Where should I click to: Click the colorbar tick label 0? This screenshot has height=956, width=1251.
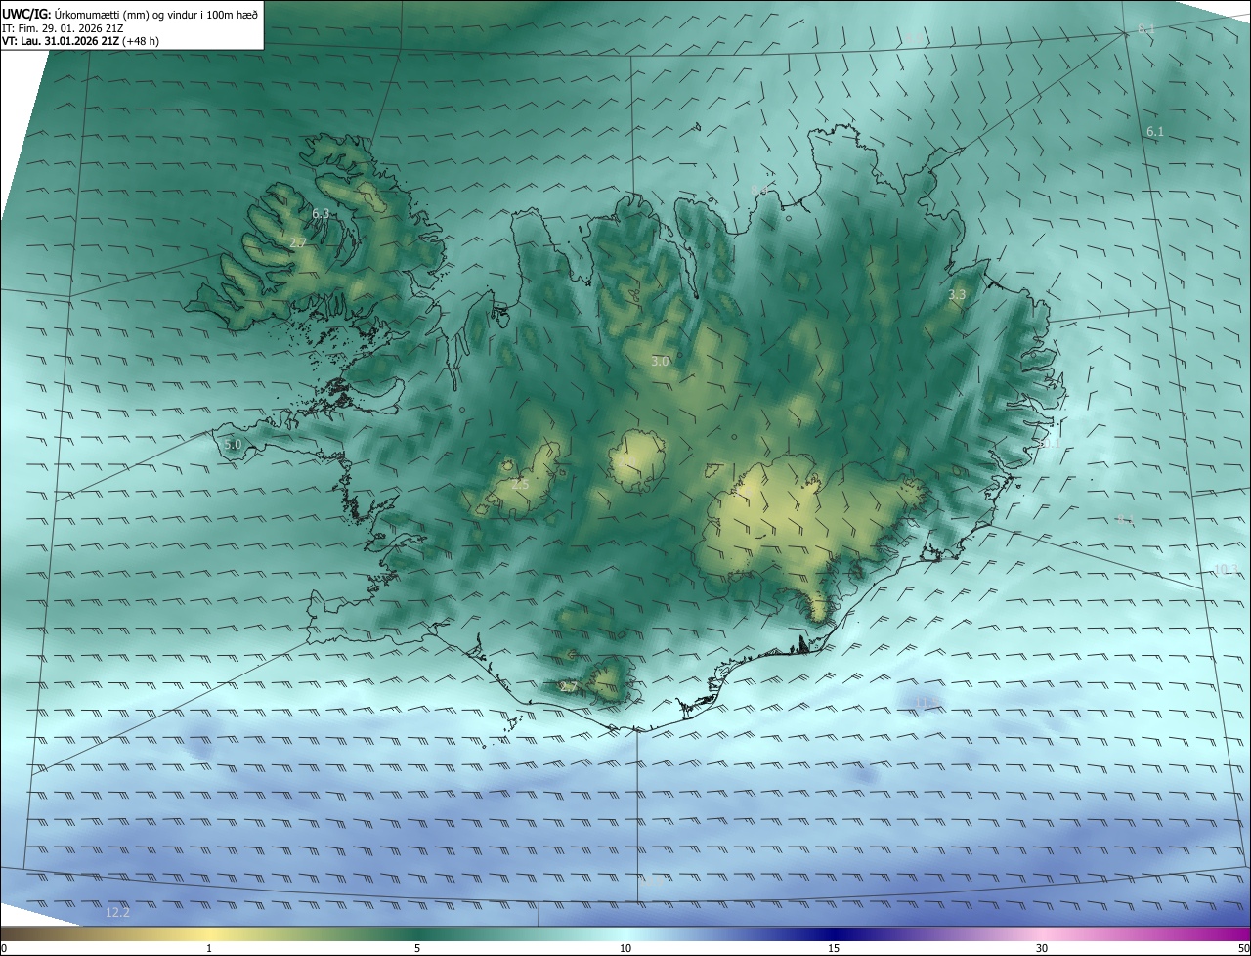[4, 948]
